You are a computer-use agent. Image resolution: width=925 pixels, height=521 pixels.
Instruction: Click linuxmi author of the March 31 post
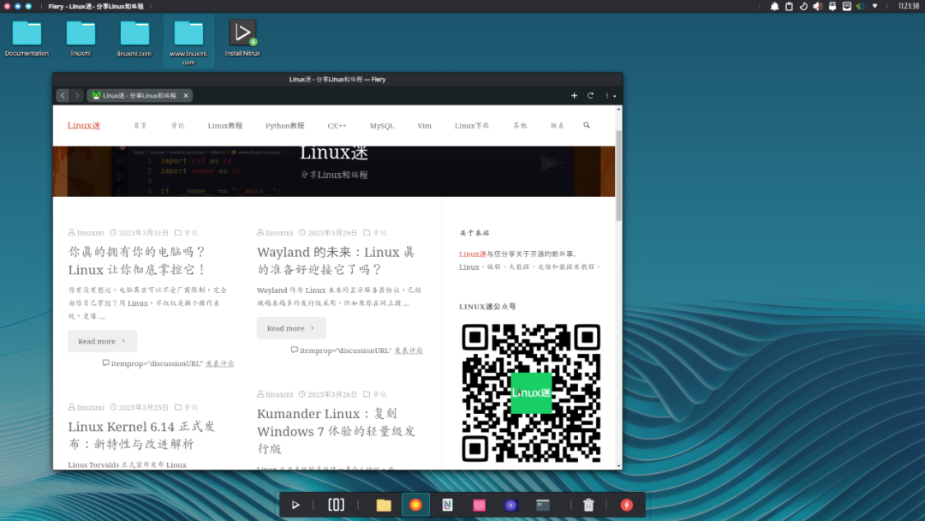pos(90,232)
